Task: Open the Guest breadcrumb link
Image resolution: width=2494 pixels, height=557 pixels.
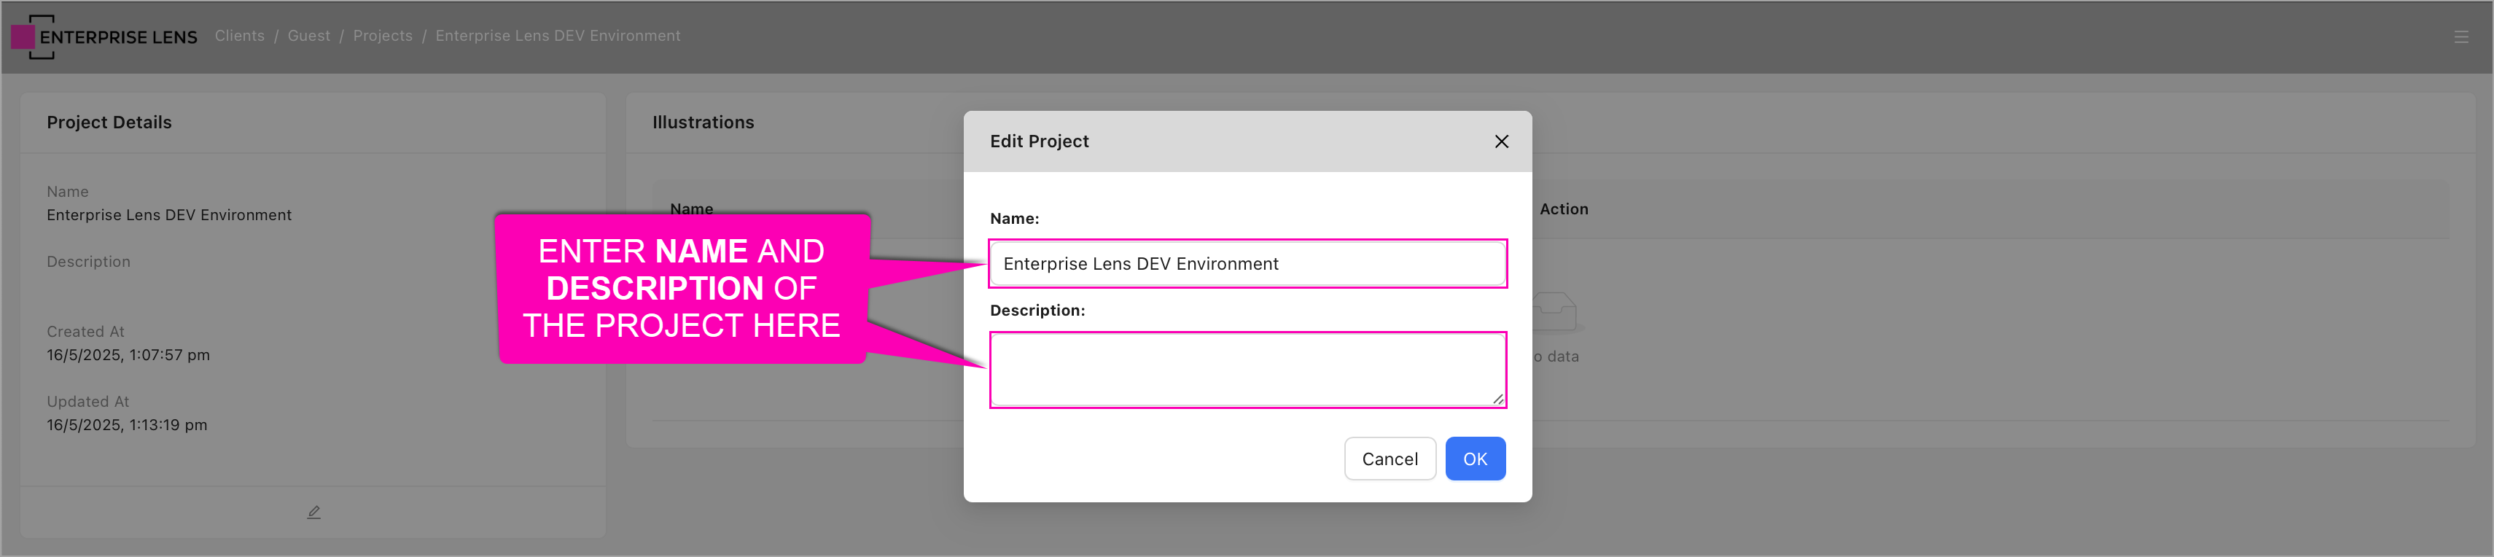Action: [x=309, y=36]
